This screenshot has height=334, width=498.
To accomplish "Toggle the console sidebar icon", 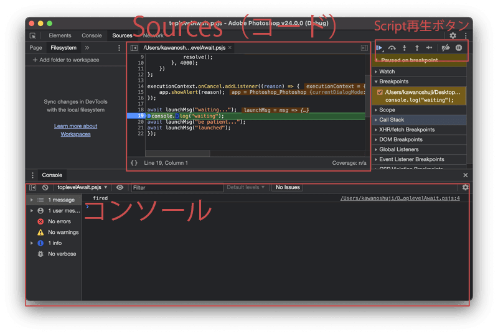I will pyautogui.click(x=33, y=187).
